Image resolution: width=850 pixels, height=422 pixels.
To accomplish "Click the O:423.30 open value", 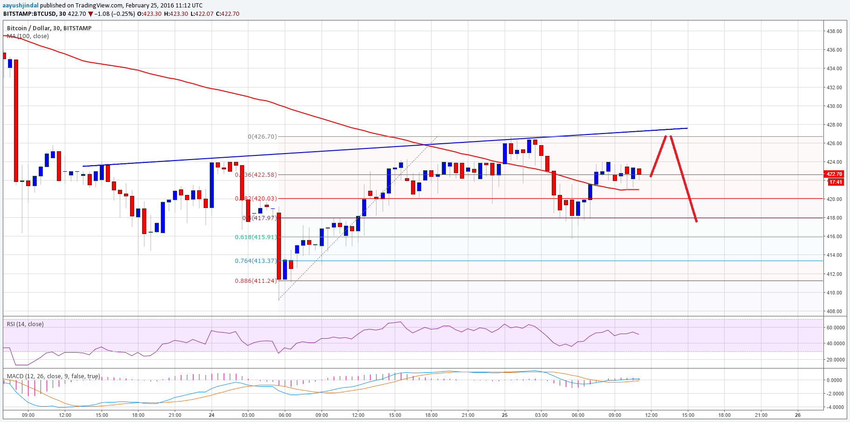I will click(149, 14).
